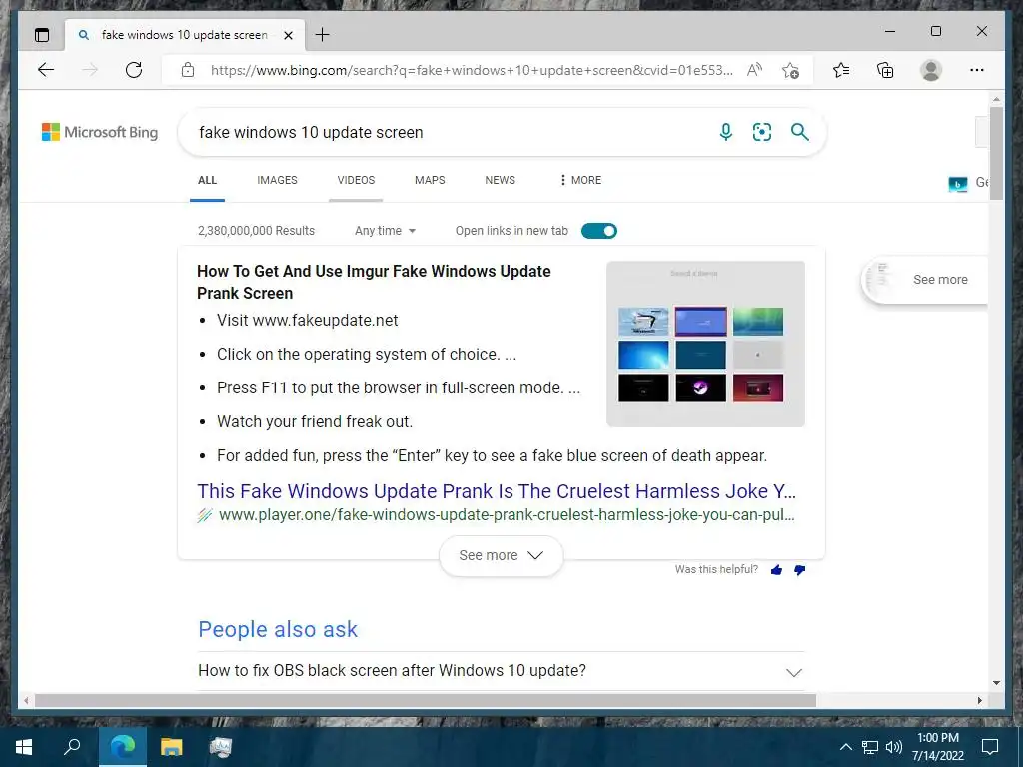Open the tab actions menu icon
The image size is (1023, 767).
(42, 35)
